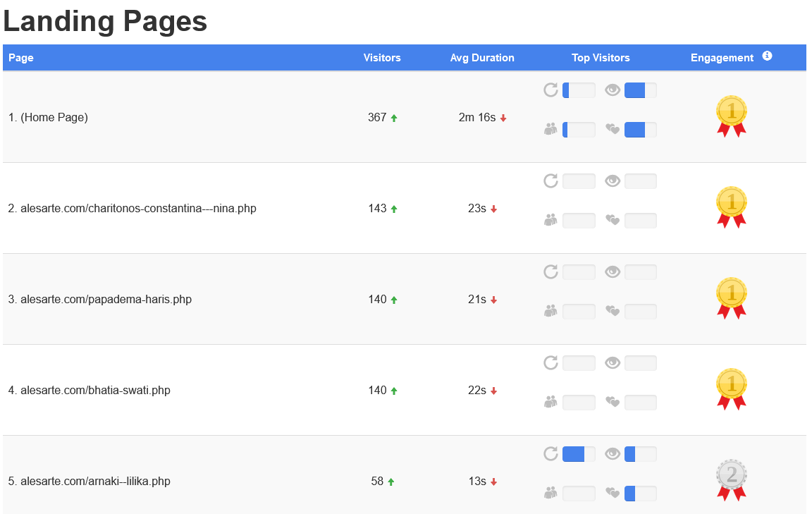Click the 22s average duration value
The width and height of the screenshot is (812, 514).
[477, 390]
